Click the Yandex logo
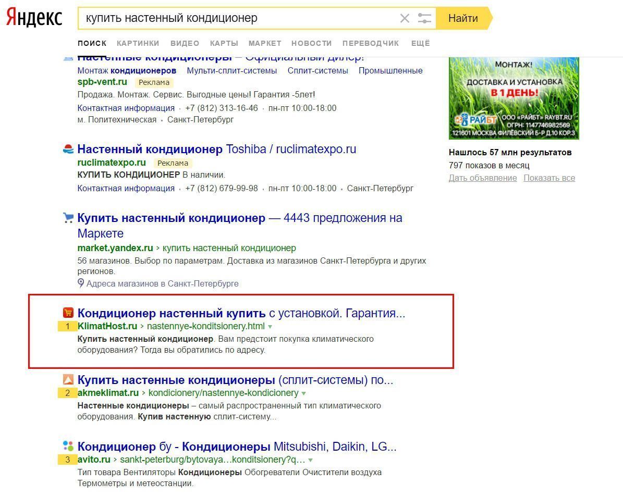Screen dimensions: 623x496 tap(34, 18)
